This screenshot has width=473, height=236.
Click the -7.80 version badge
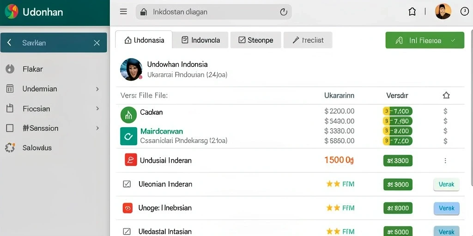(x=397, y=121)
